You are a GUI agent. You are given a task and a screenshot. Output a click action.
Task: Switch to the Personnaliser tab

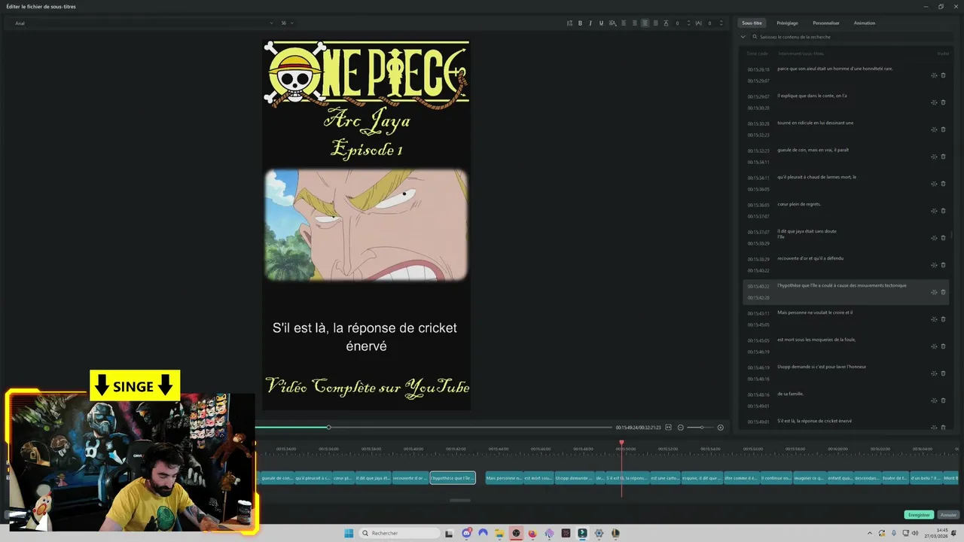click(826, 23)
